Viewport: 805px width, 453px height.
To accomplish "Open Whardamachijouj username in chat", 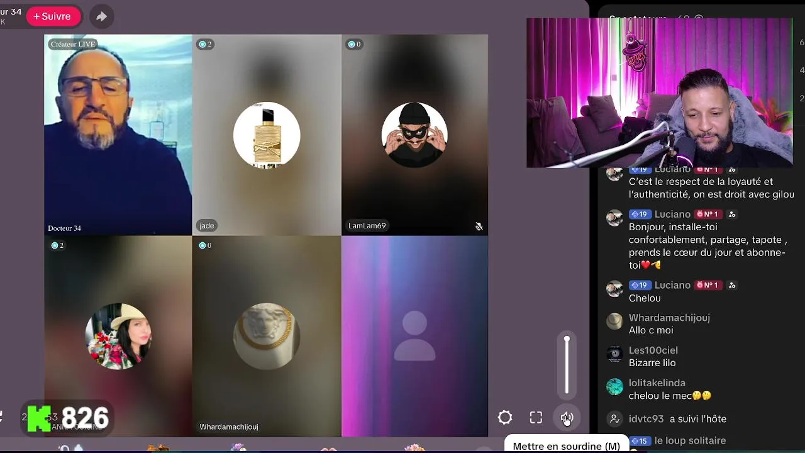I will pos(669,317).
